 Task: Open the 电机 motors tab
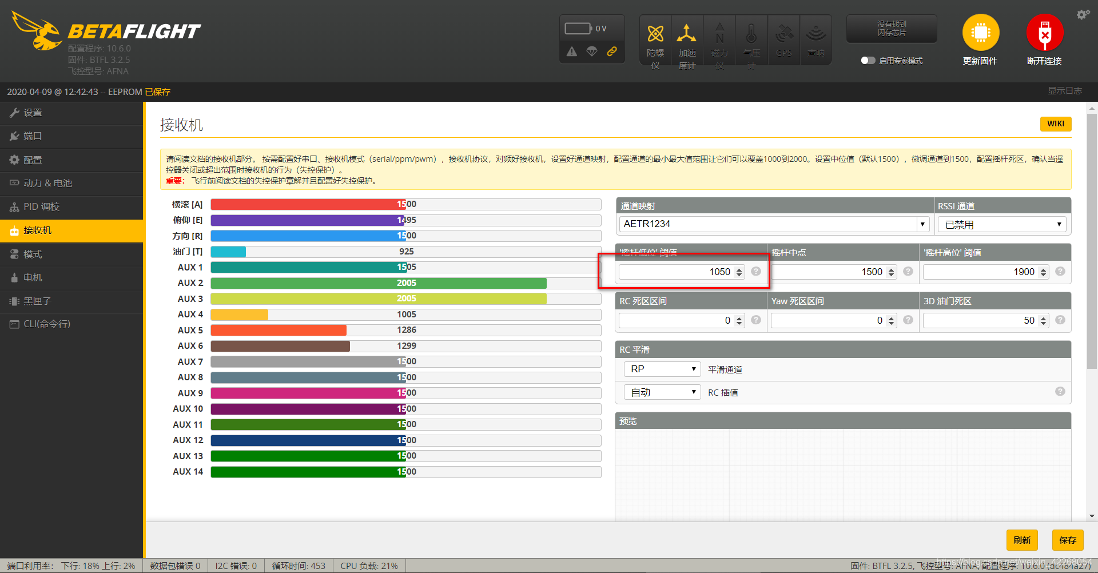71,277
